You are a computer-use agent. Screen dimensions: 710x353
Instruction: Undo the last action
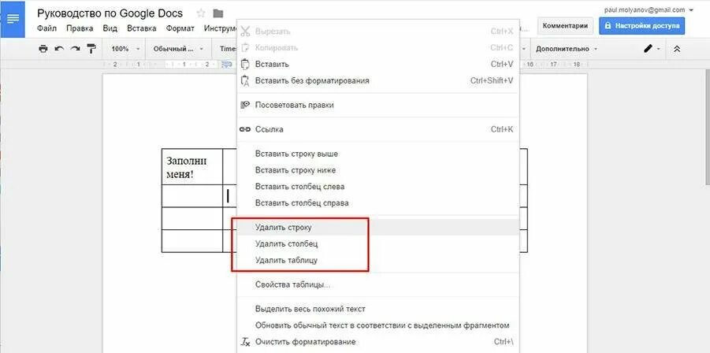tap(59, 49)
